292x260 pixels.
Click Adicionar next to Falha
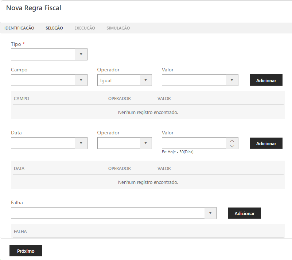(x=244, y=213)
